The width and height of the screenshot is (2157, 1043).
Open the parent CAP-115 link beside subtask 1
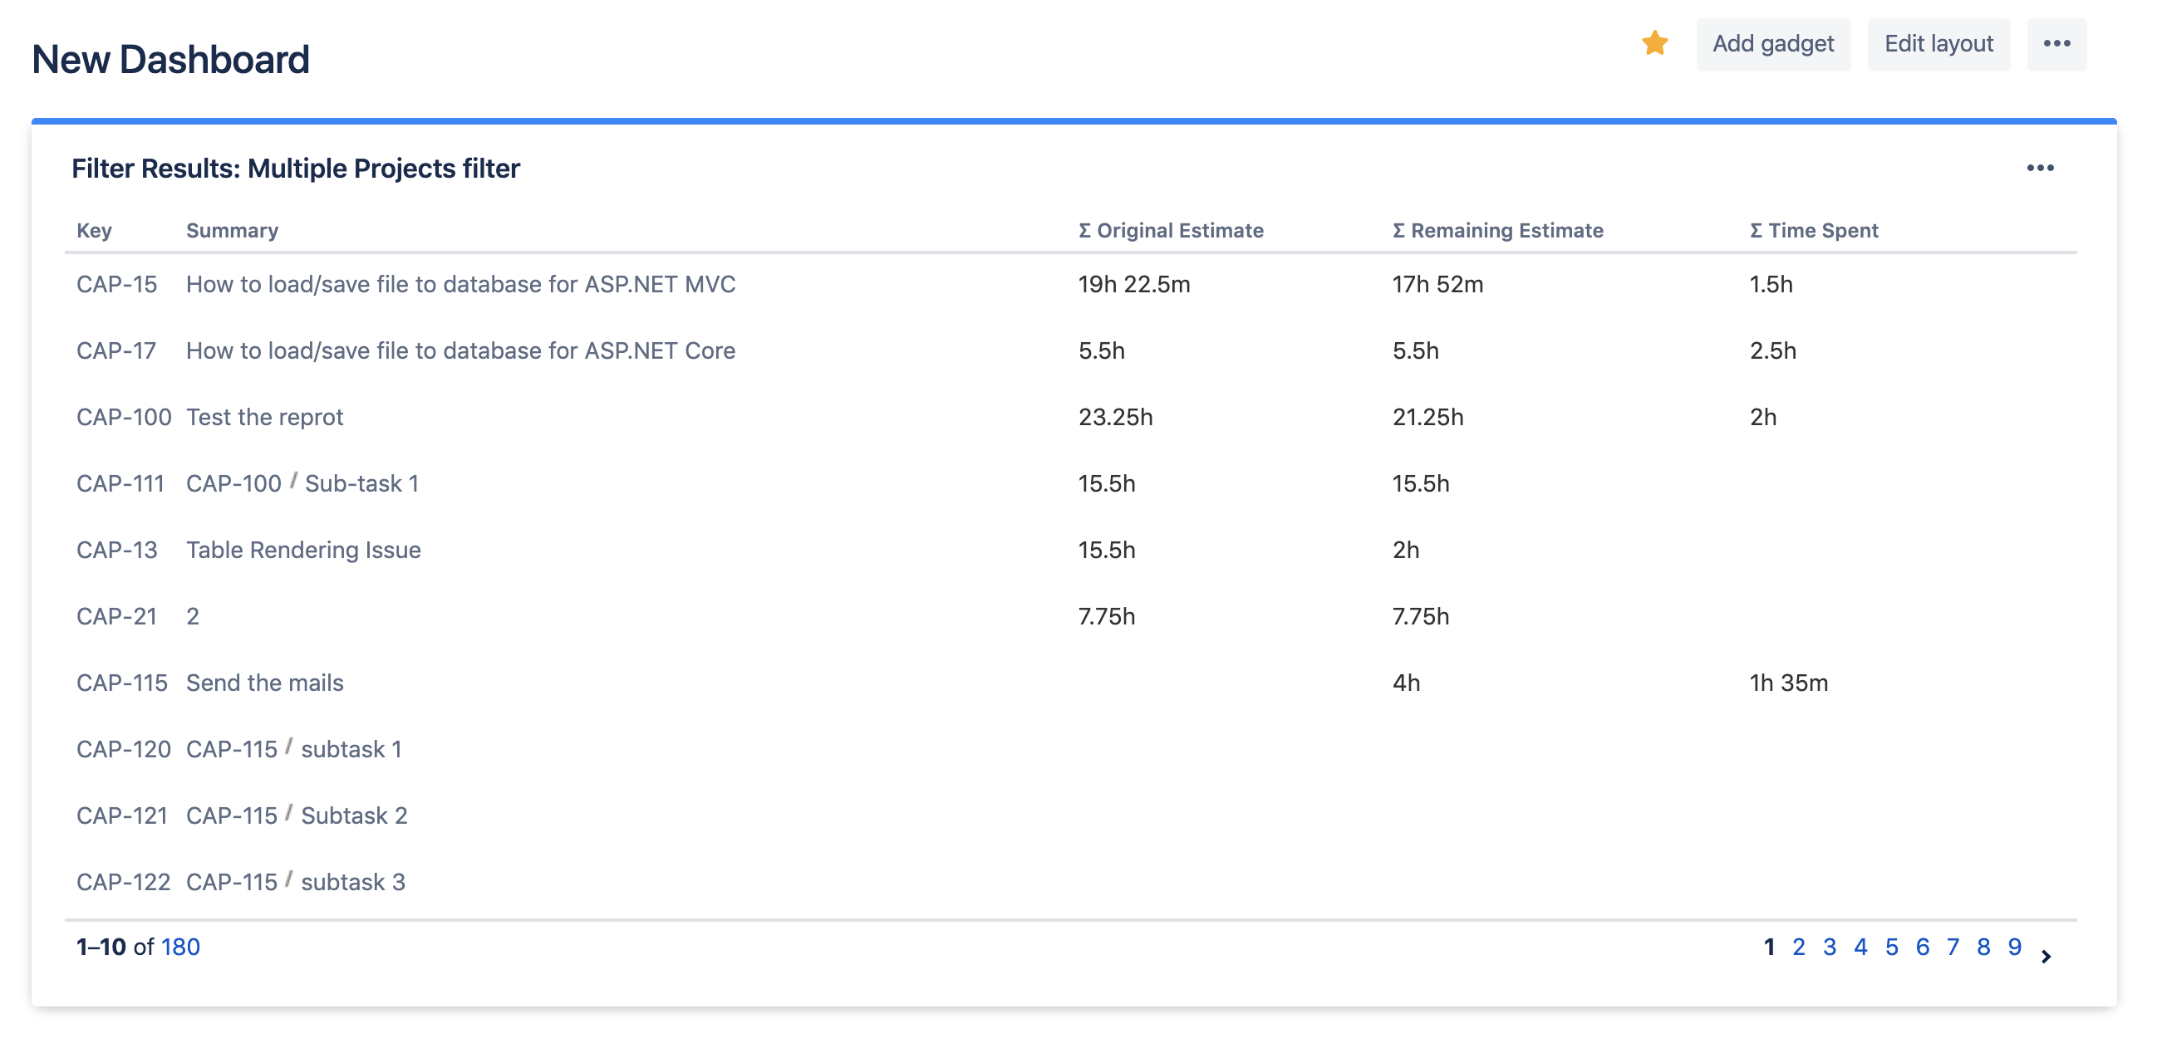(233, 748)
